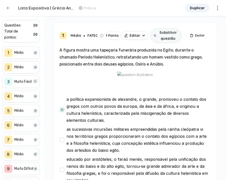Viewport: 226px width, 180px height.
Task: Open question 9 Muito Difícil in sidebar
Action: pyautogui.click(x=21, y=169)
